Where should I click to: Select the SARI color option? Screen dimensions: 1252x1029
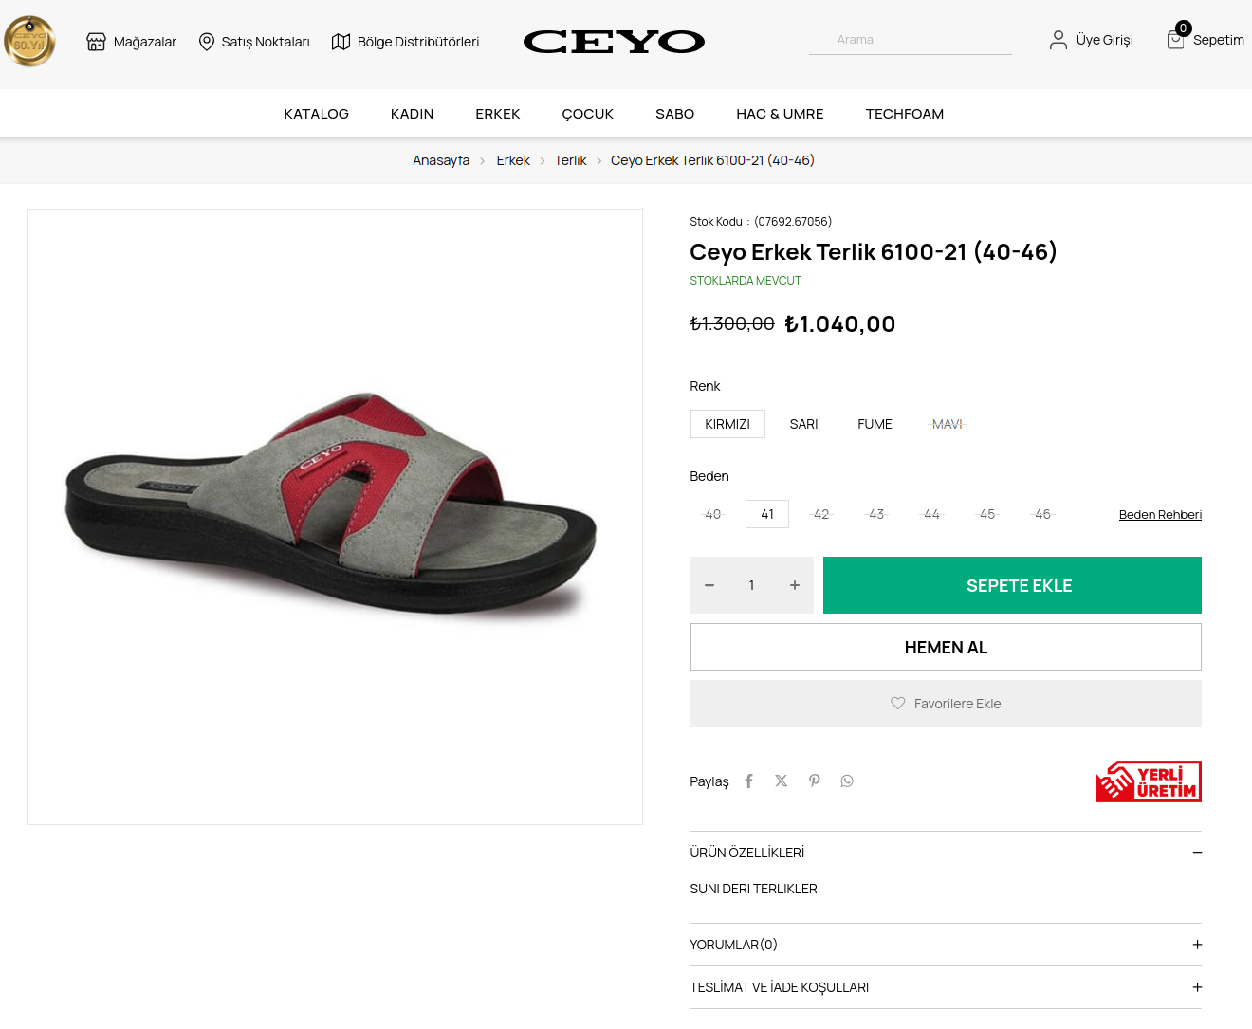tap(803, 424)
